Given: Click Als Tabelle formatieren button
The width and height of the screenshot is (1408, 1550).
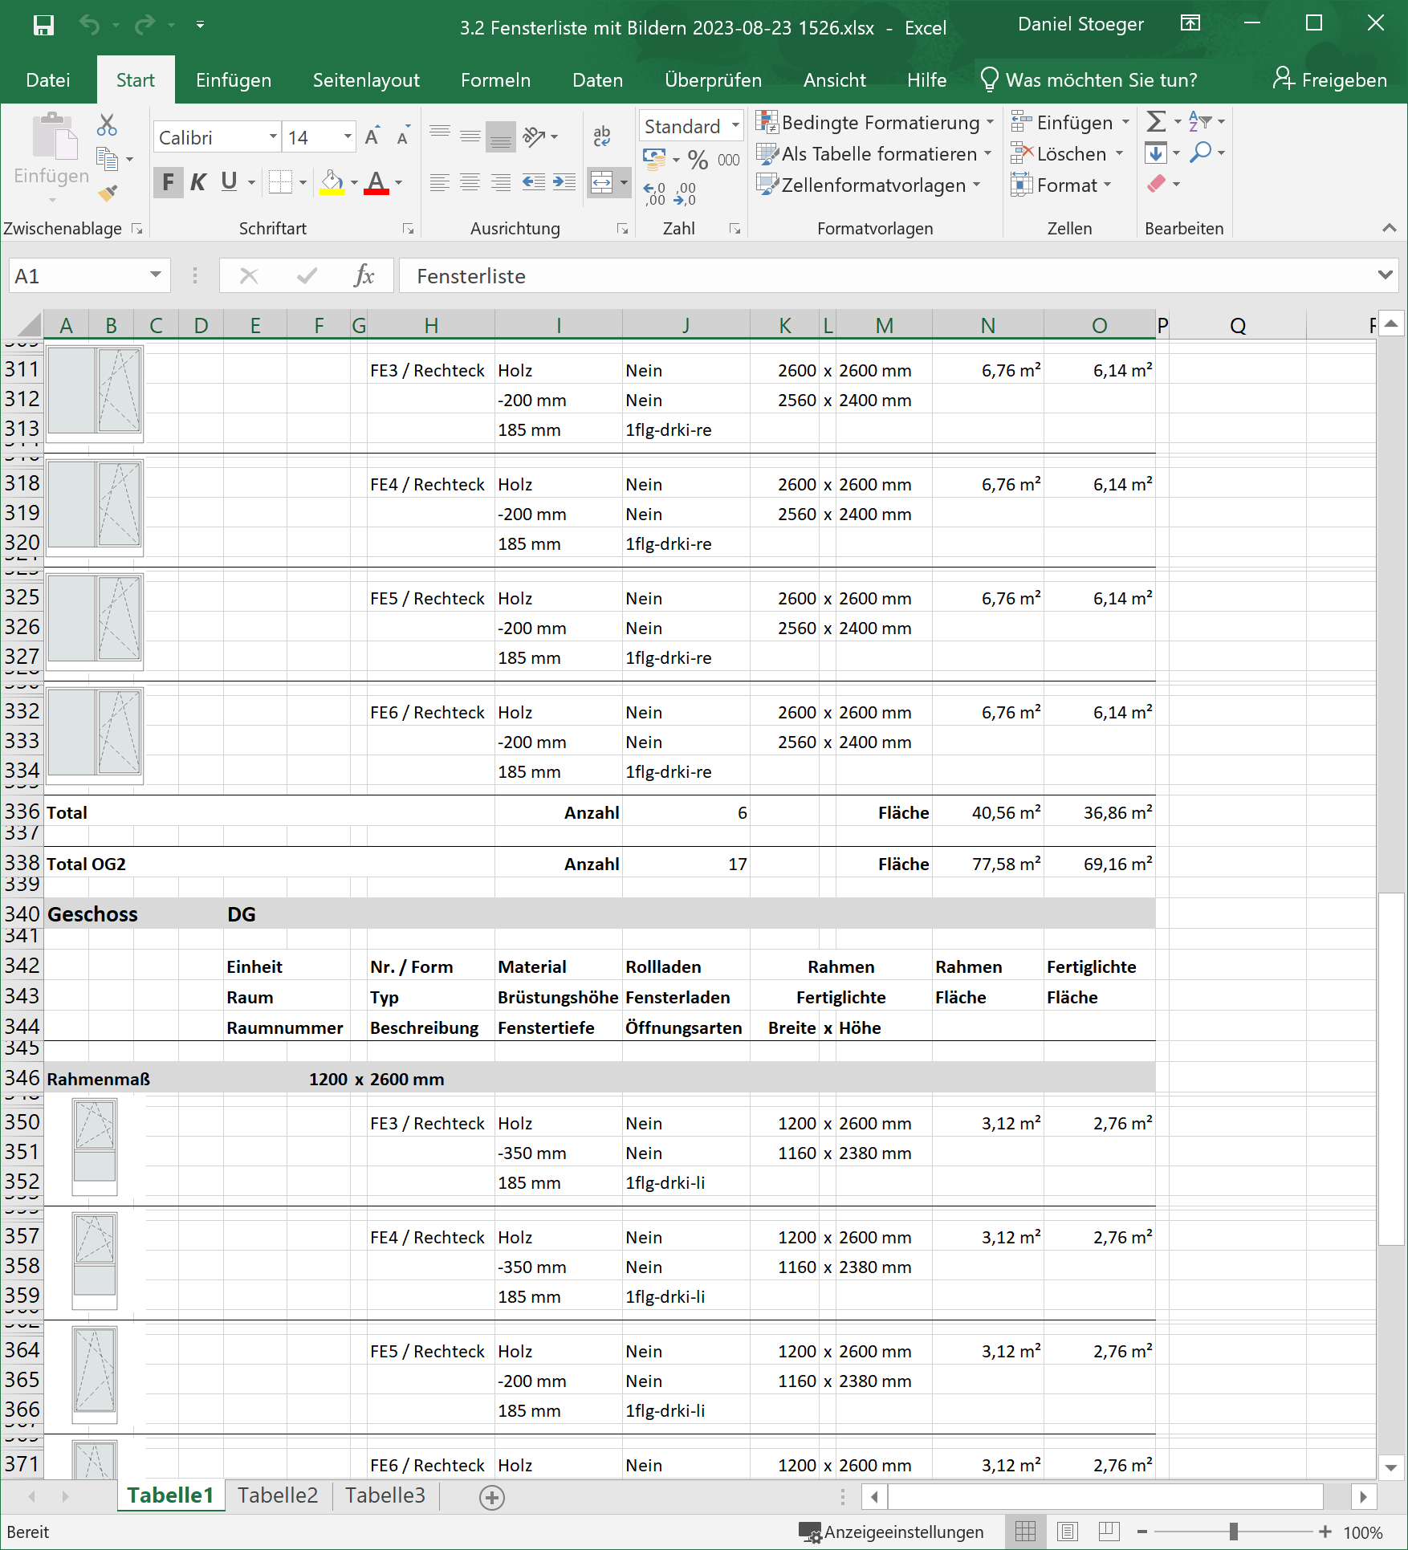Looking at the screenshot, I should (x=875, y=154).
